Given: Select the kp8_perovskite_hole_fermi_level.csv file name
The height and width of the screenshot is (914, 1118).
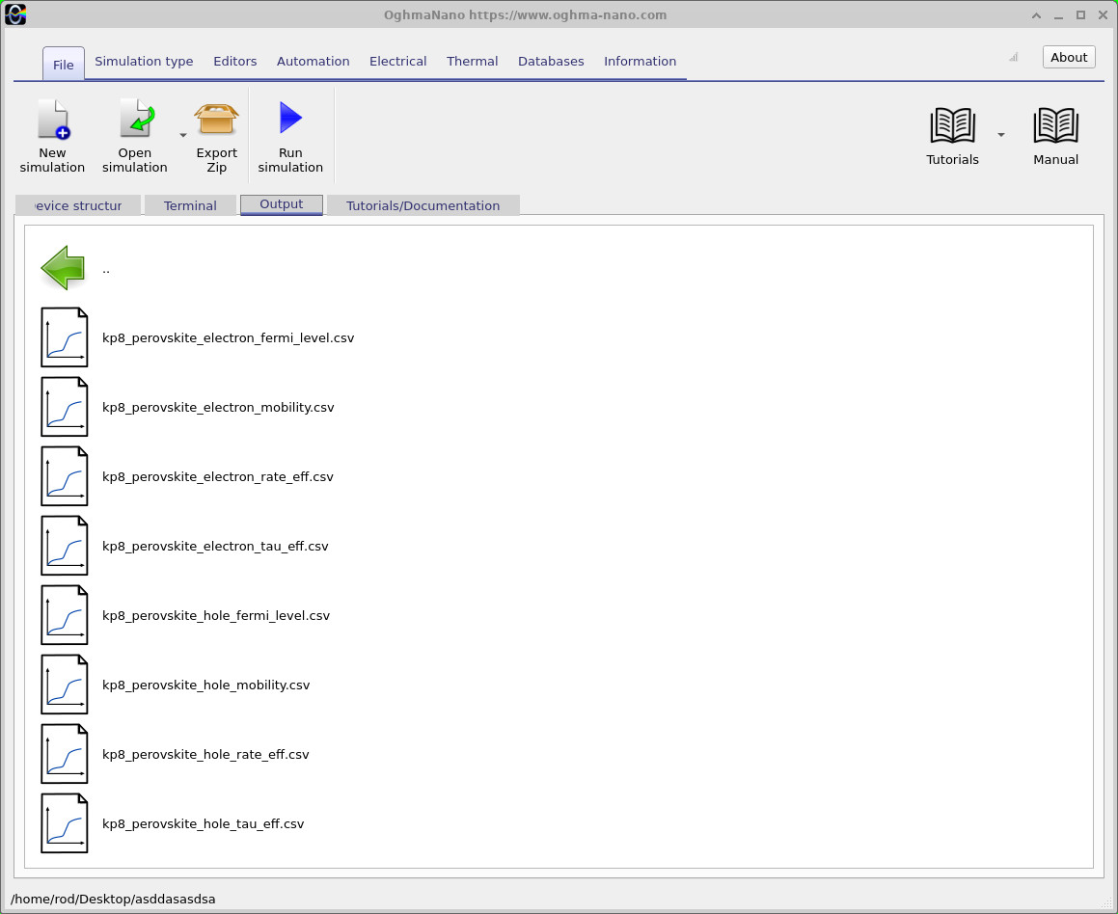Looking at the screenshot, I should [x=216, y=615].
